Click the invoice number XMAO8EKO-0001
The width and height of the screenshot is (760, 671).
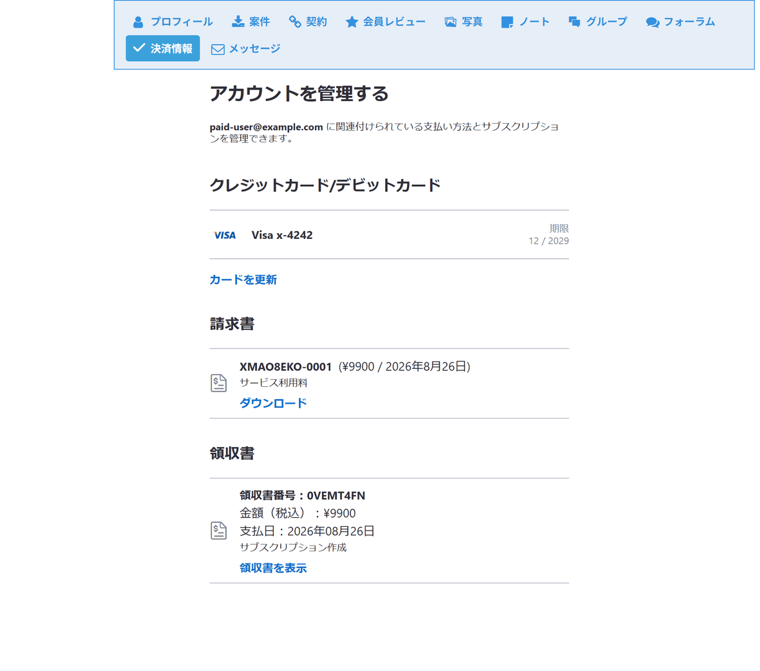pos(286,367)
